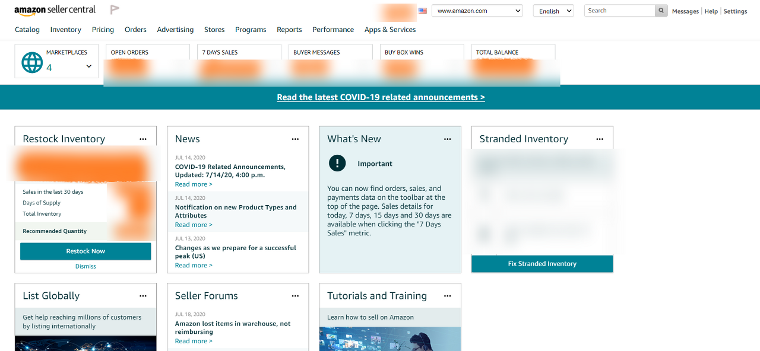Click the flag icon beside the logo
The width and height of the screenshot is (760, 351).
pos(115,9)
